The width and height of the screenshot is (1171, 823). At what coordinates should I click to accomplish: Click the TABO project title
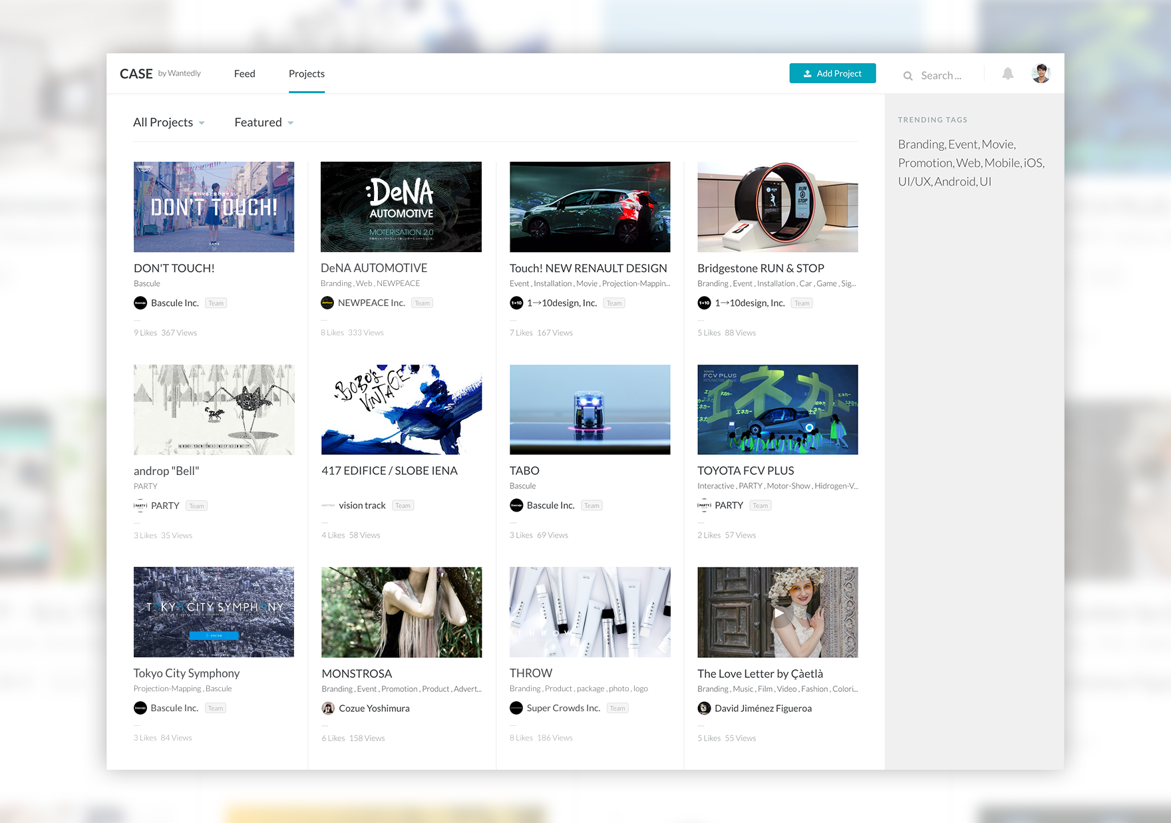click(524, 470)
